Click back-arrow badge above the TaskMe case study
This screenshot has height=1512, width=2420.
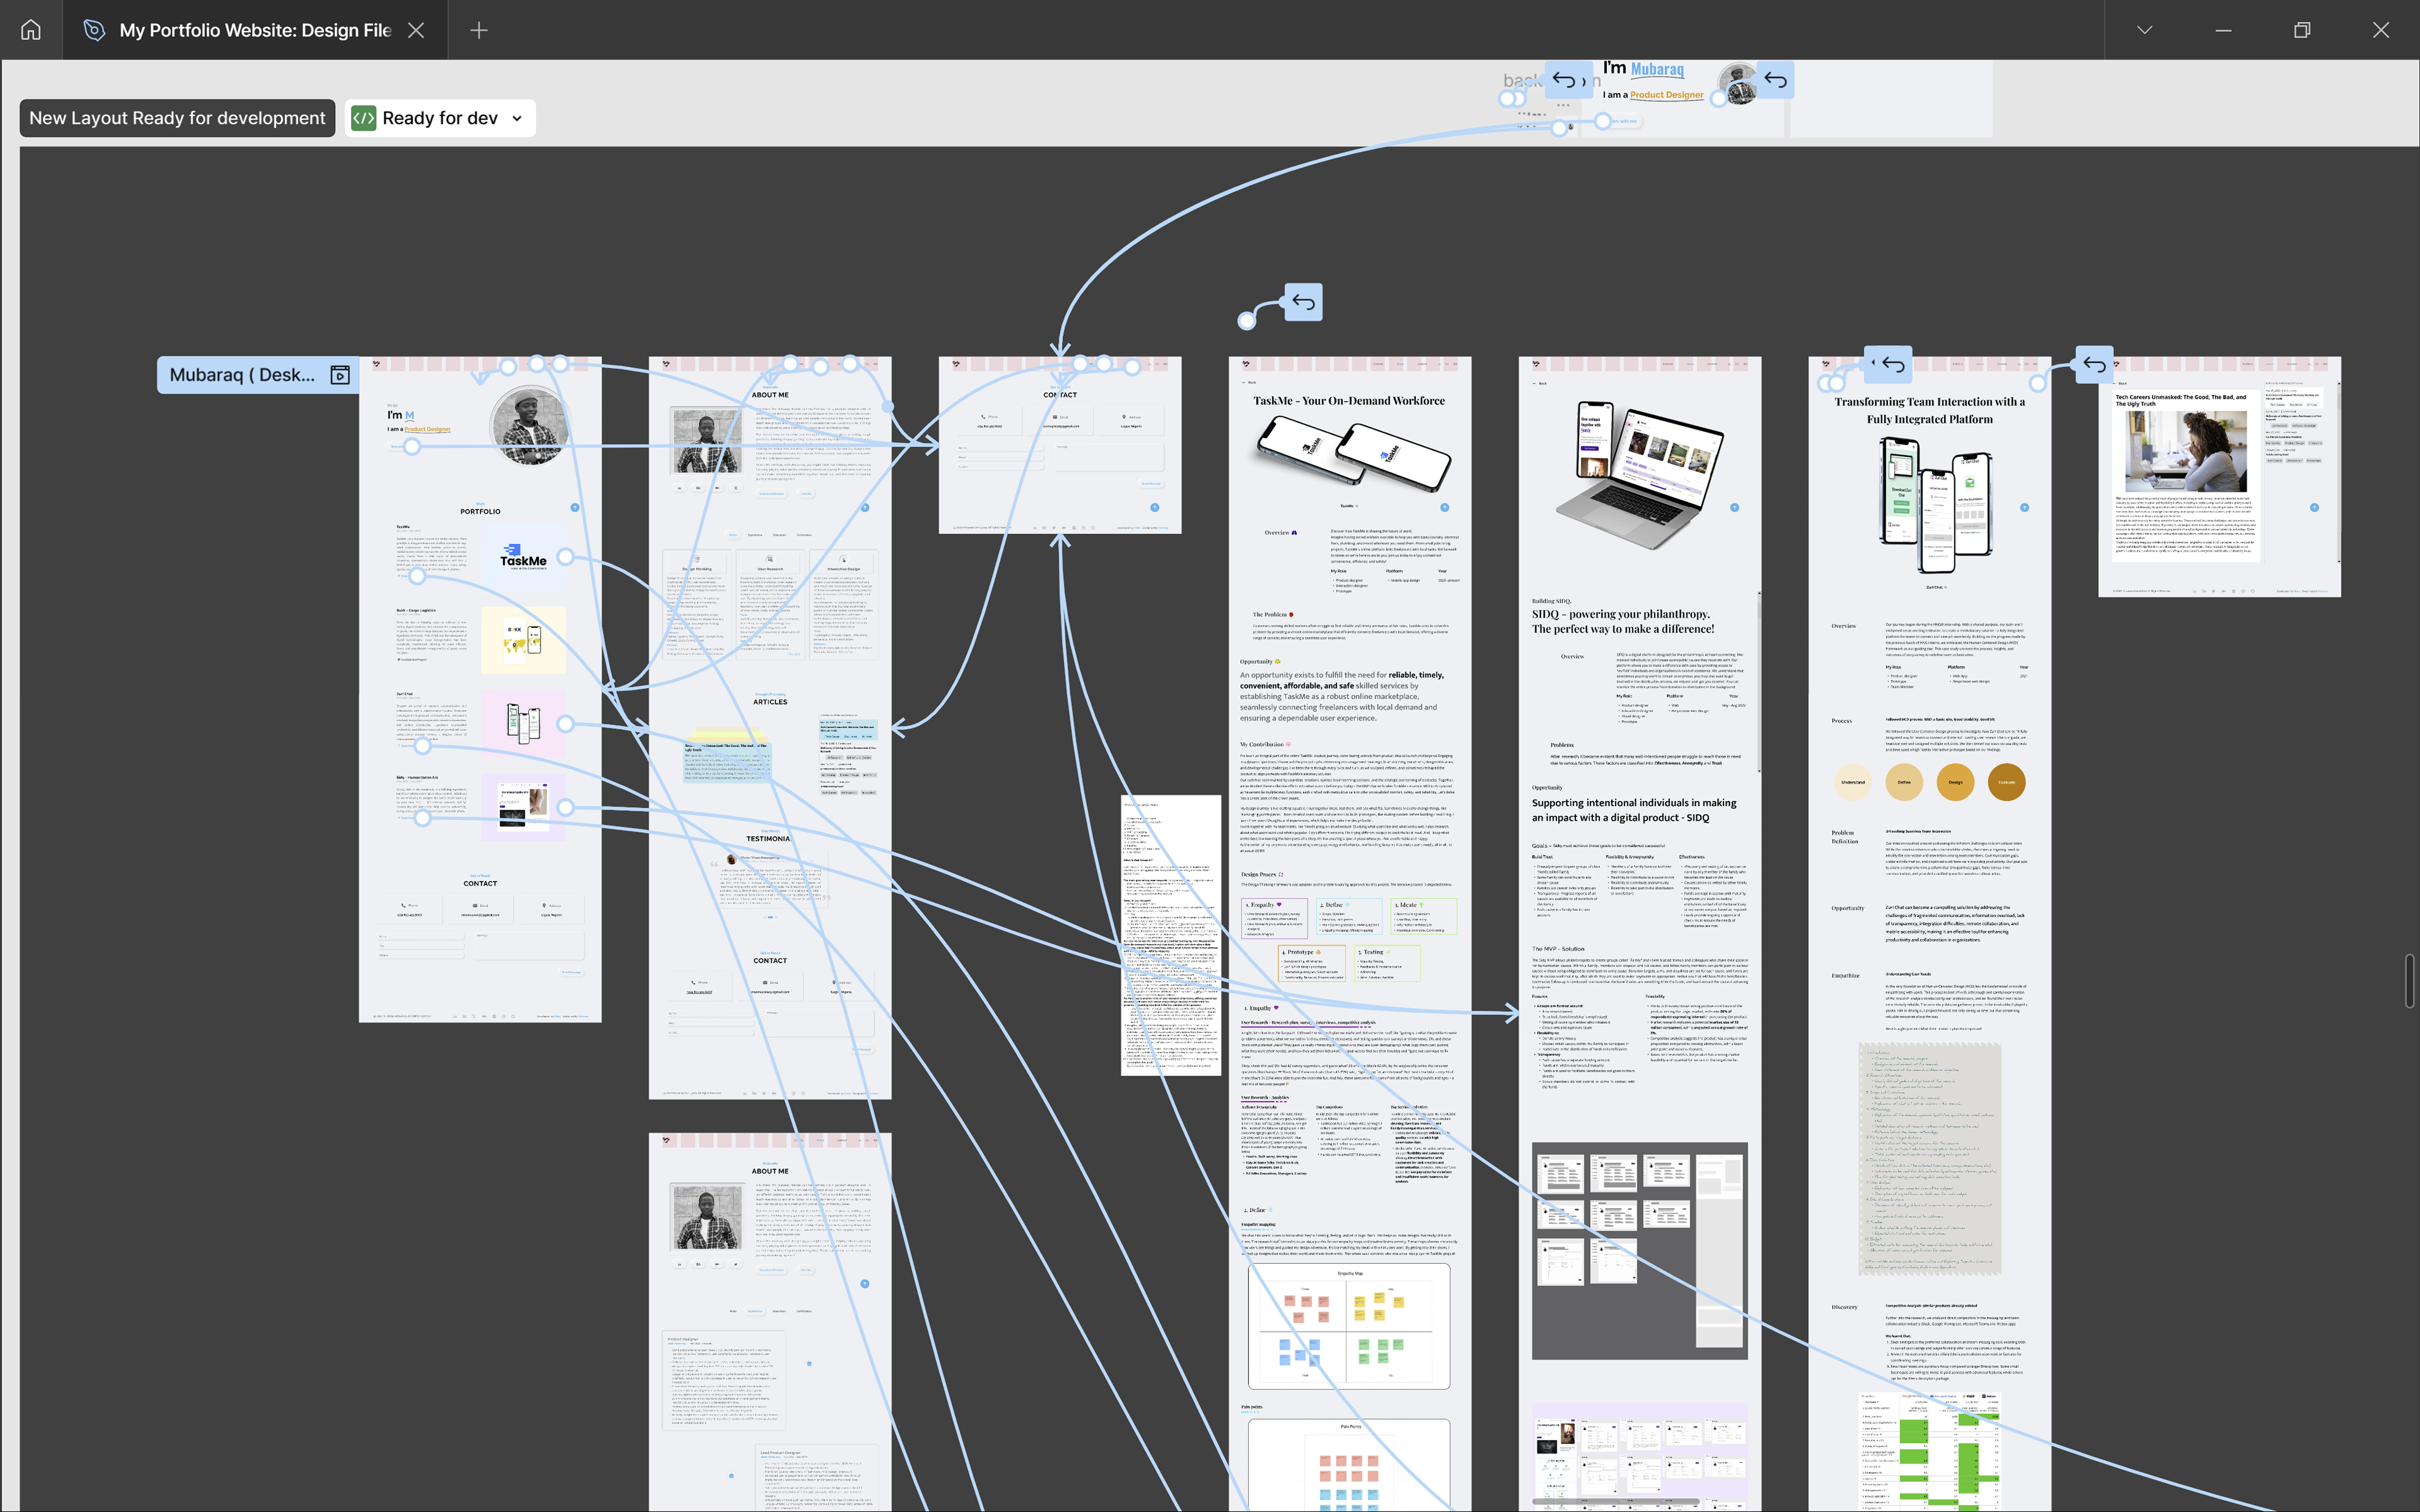(x=1303, y=302)
